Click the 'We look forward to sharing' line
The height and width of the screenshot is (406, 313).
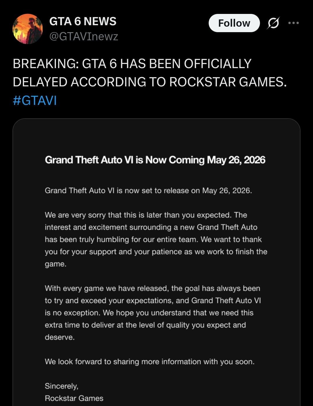(150, 362)
